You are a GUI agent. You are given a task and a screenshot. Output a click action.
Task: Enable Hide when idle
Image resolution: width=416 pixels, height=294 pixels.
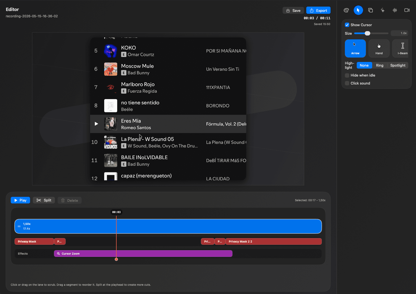[x=347, y=75]
